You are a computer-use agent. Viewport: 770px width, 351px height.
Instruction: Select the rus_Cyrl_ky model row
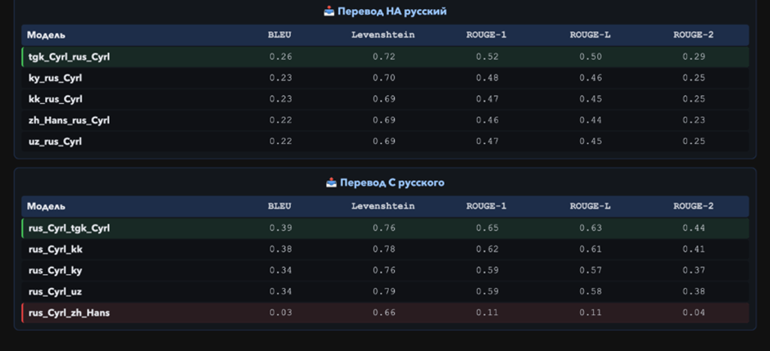tap(55, 271)
